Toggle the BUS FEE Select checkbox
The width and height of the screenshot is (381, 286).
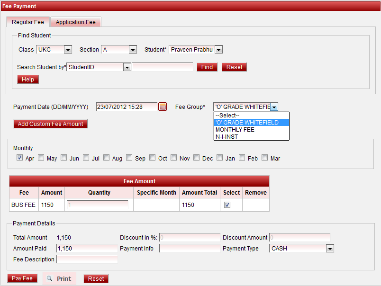[227, 205]
